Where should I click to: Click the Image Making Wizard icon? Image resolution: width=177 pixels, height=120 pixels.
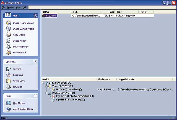(8, 23)
